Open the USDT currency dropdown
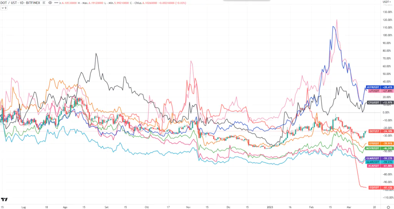This screenshot has width=394, height=209. 387,2
